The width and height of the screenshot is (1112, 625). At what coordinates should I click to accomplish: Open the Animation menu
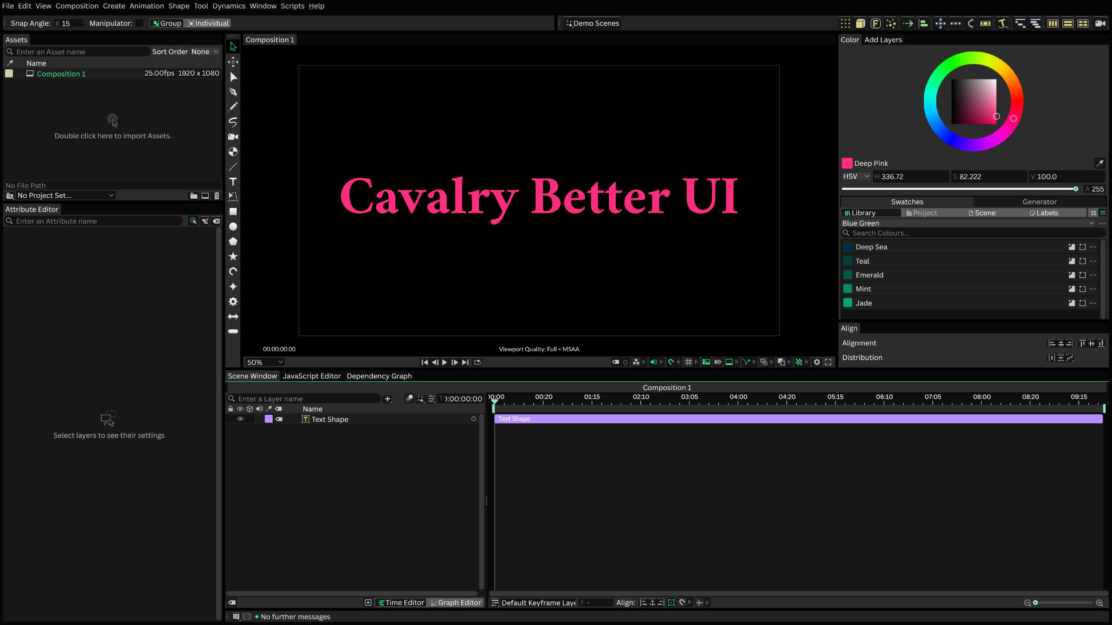coord(147,6)
